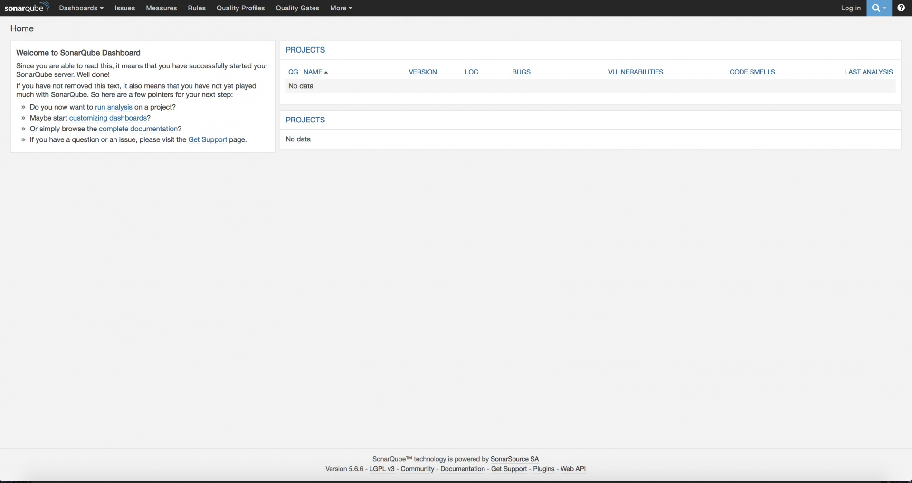Open the Measures page
This screenshot has height=483, width=912.
click(161, 8)
